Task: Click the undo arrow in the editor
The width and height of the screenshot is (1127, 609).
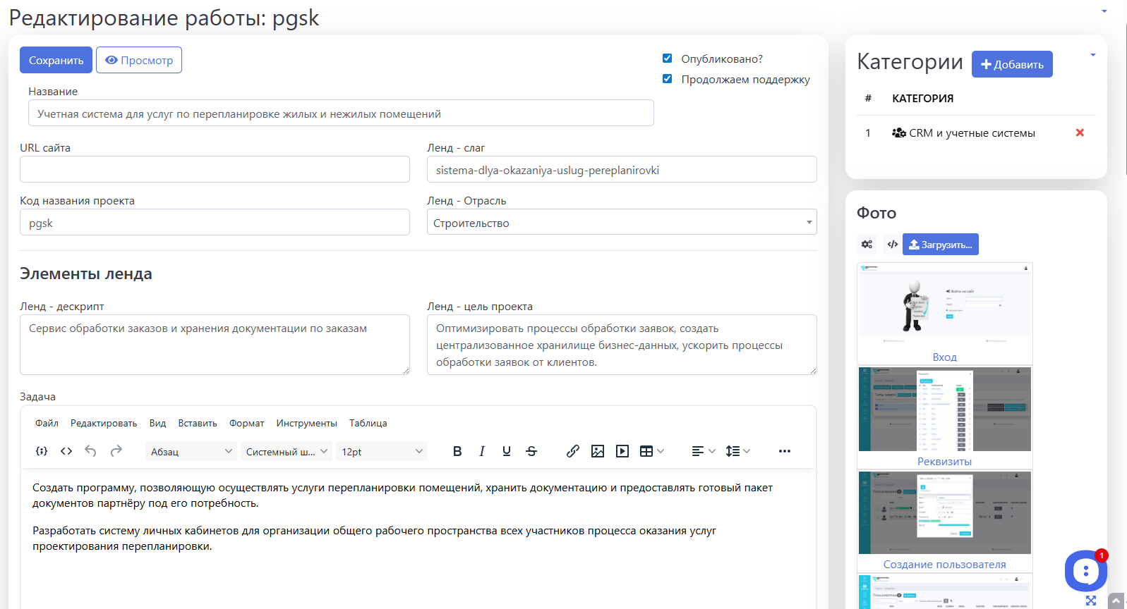Action: 90,451
